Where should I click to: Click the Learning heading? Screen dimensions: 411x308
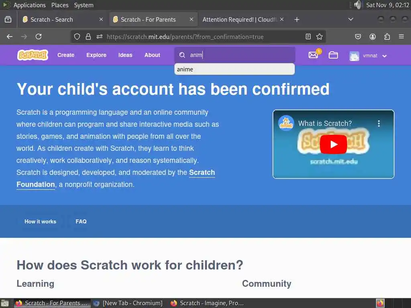pyautogui.click(x=35, y=284)
